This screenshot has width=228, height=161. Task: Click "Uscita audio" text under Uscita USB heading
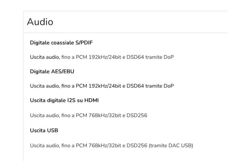coord(44,146)
